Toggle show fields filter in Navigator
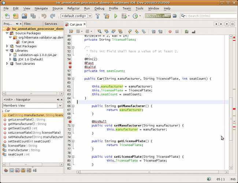The width and height of the screenshot is (238, 183). (x=12, y=170)
